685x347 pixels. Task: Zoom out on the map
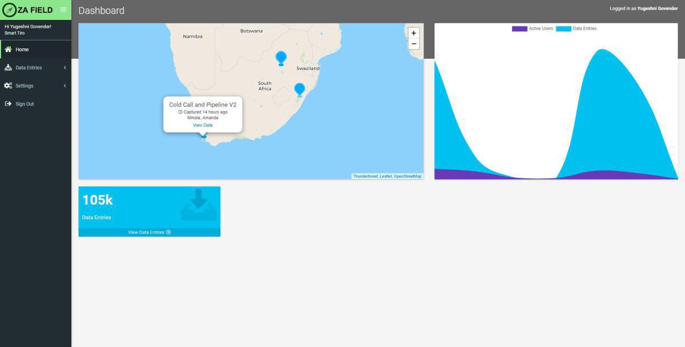pyautogui.click(x=414, y=44)
